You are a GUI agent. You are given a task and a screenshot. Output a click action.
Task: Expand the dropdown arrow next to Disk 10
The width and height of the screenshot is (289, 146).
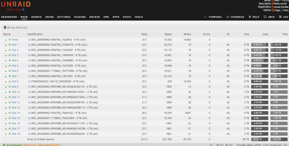6,92
